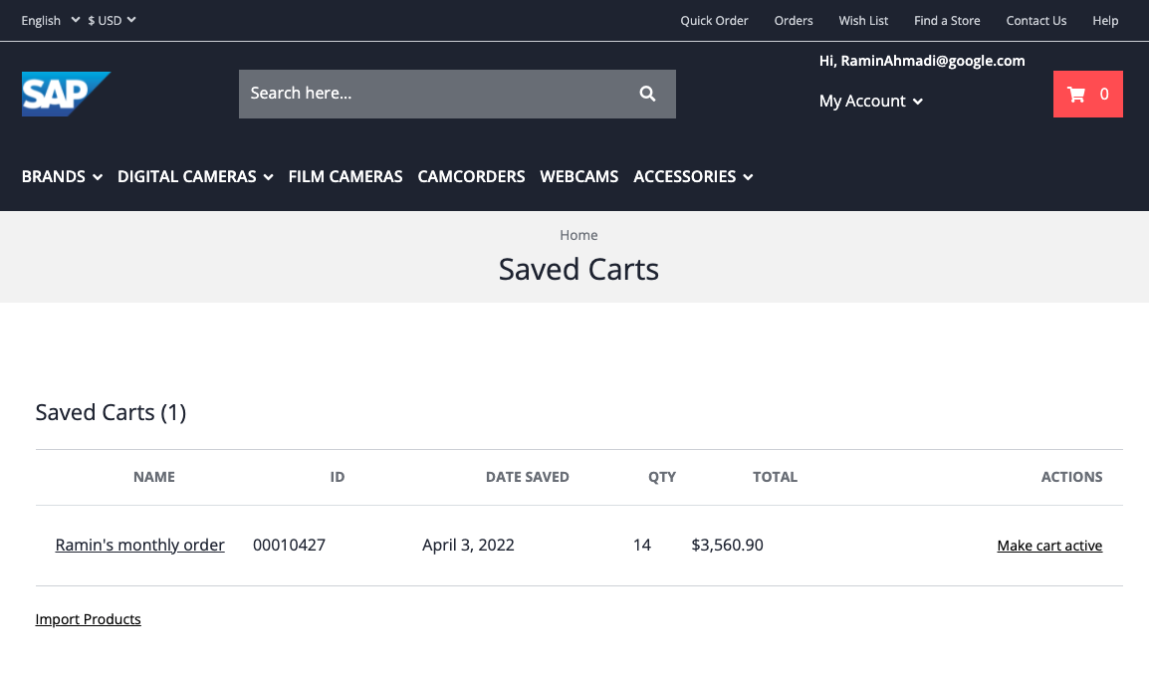Viewport: 1149px width, 675px height.
Task: Open Quick Order link
Action: 714,20
